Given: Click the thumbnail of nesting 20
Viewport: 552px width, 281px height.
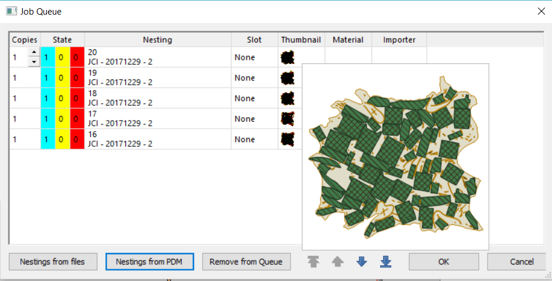Looking at the screenshot, I should point(287,57).
